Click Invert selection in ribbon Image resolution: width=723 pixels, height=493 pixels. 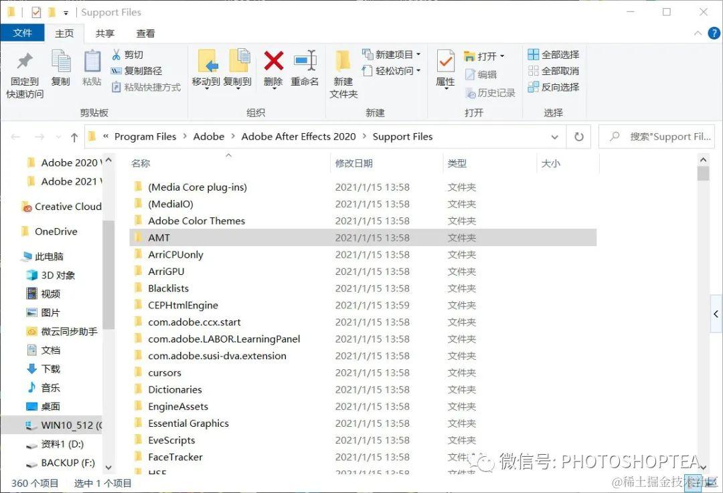(554, 87)
